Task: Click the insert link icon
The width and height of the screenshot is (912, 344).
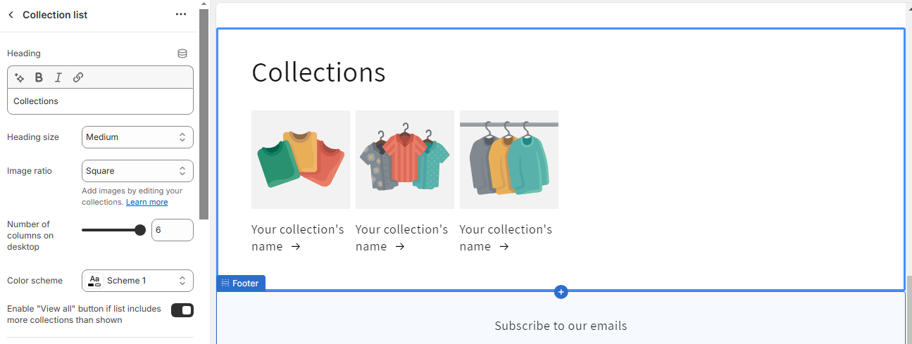Action: [x=78, y=77]
